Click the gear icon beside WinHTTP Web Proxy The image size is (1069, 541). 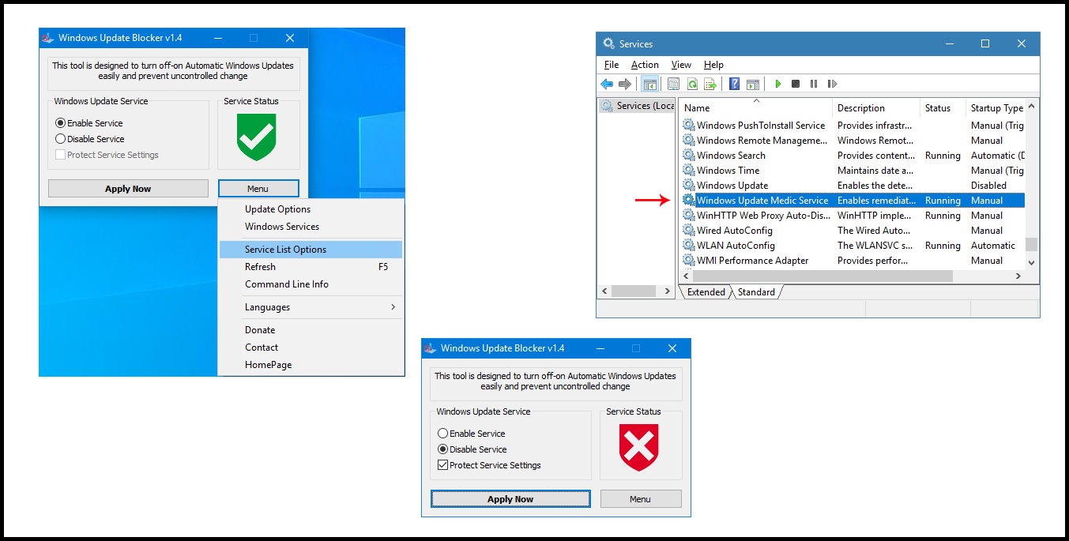[688, 215]
